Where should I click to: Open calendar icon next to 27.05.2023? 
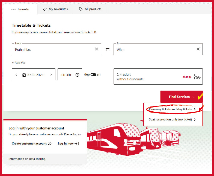coord(24,75)
